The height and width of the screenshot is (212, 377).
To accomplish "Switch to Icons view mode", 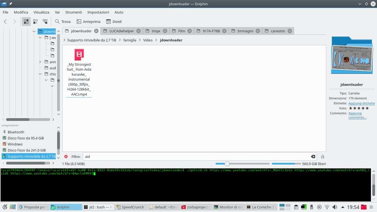I will pos(26,22).
